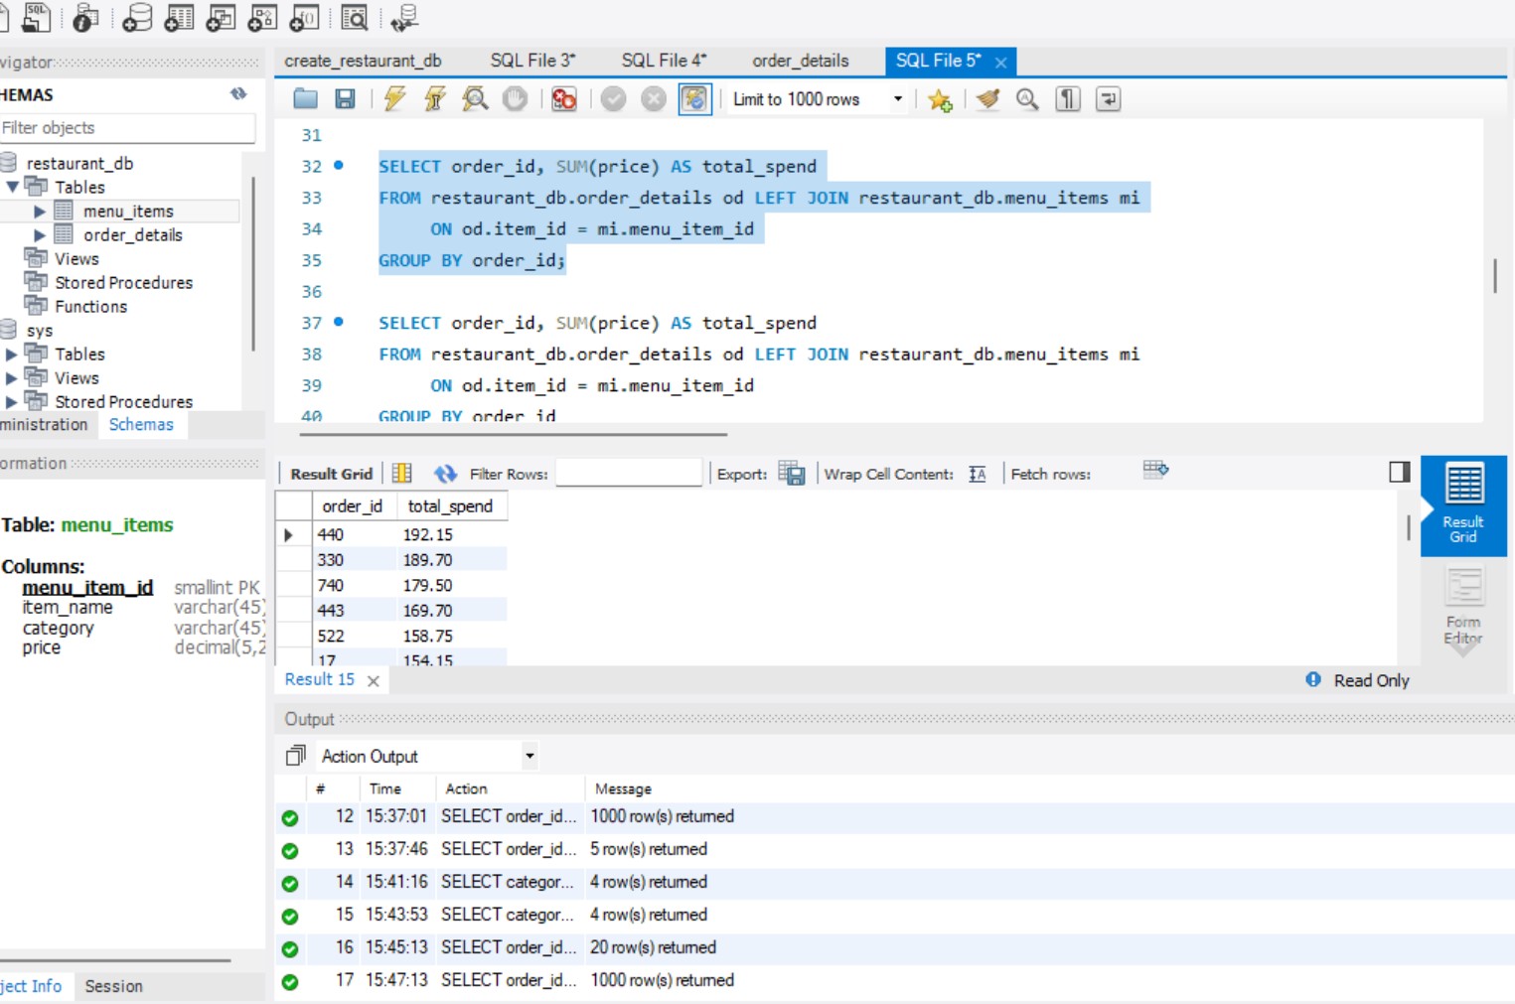Screen dimensions: 1515x1004
Task: Save the script with the floppy disk icon
Action: coord(345,98)
